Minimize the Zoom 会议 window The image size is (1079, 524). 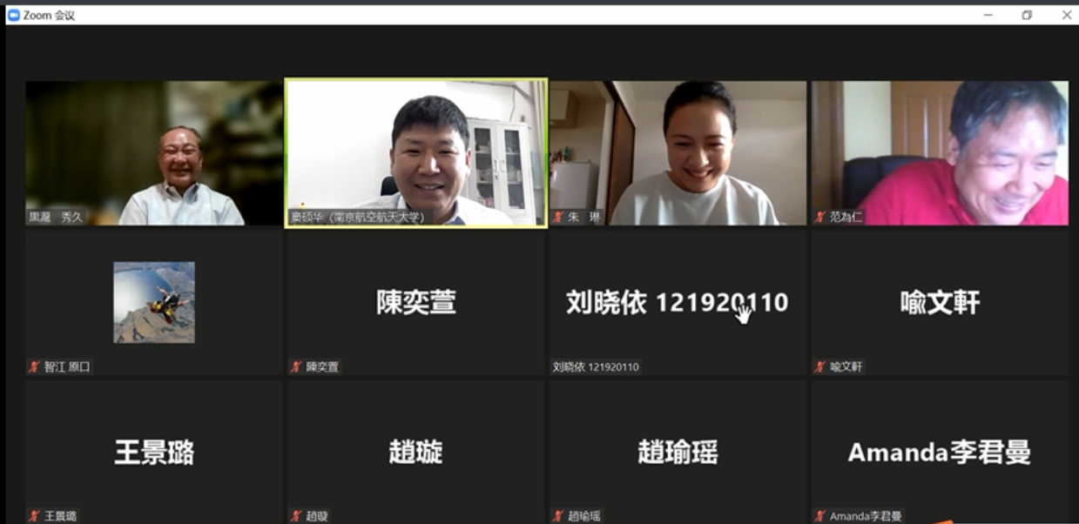[x=988, y=15]
